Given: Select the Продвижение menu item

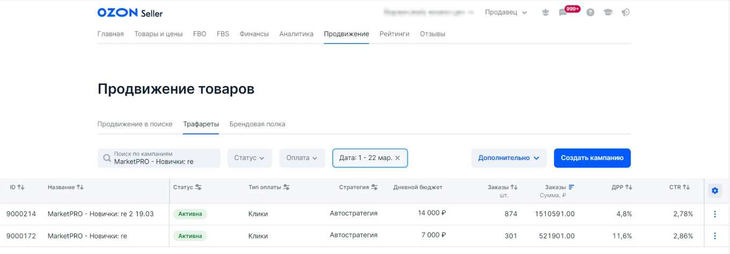Looking at the screenshot, I should (346, 34).
